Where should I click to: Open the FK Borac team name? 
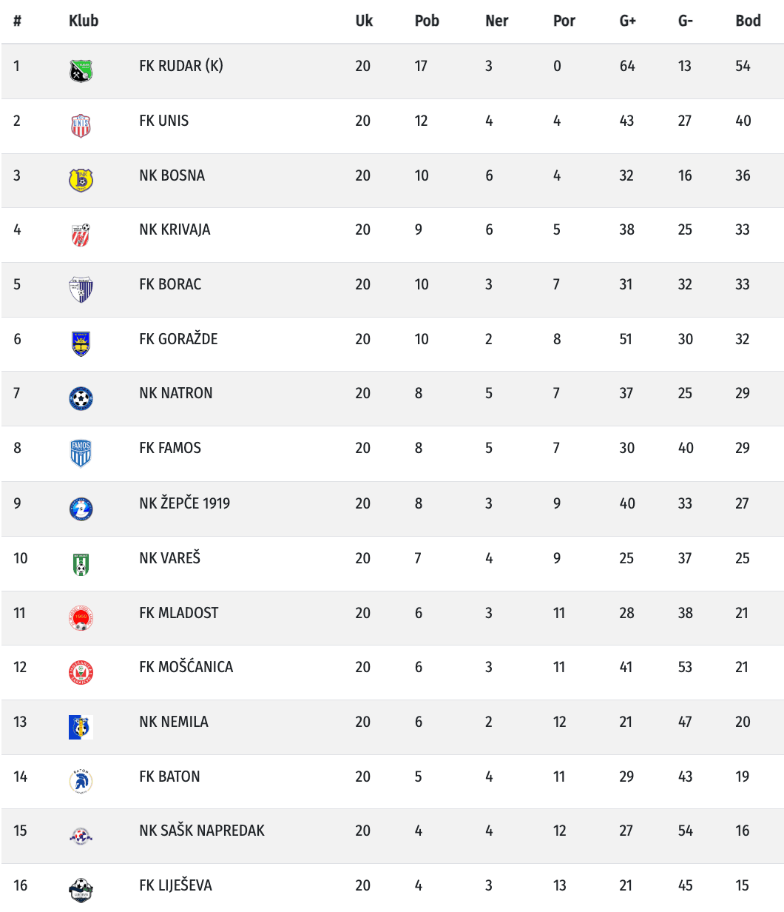coord(170,284)
